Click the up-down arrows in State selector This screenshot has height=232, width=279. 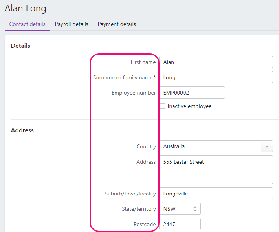(x=195, y=209)
